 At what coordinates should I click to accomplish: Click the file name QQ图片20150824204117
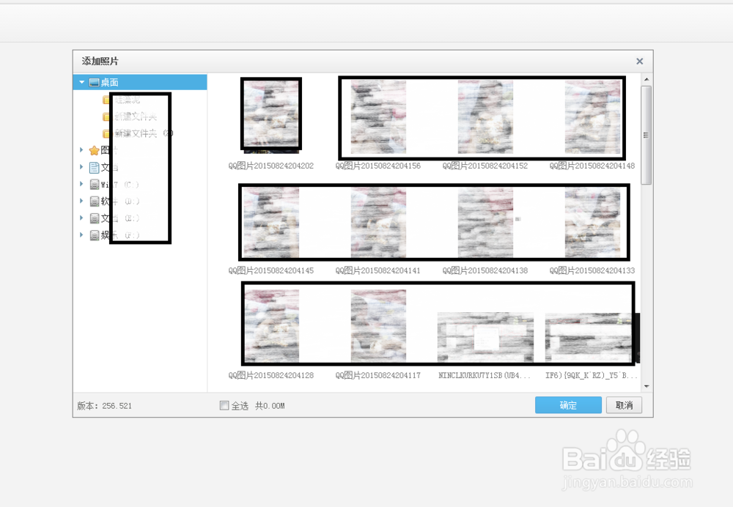tap(378, 375)
